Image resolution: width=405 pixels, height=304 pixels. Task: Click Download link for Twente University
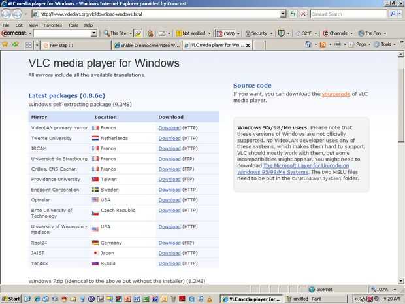click(x=169, y=139)
